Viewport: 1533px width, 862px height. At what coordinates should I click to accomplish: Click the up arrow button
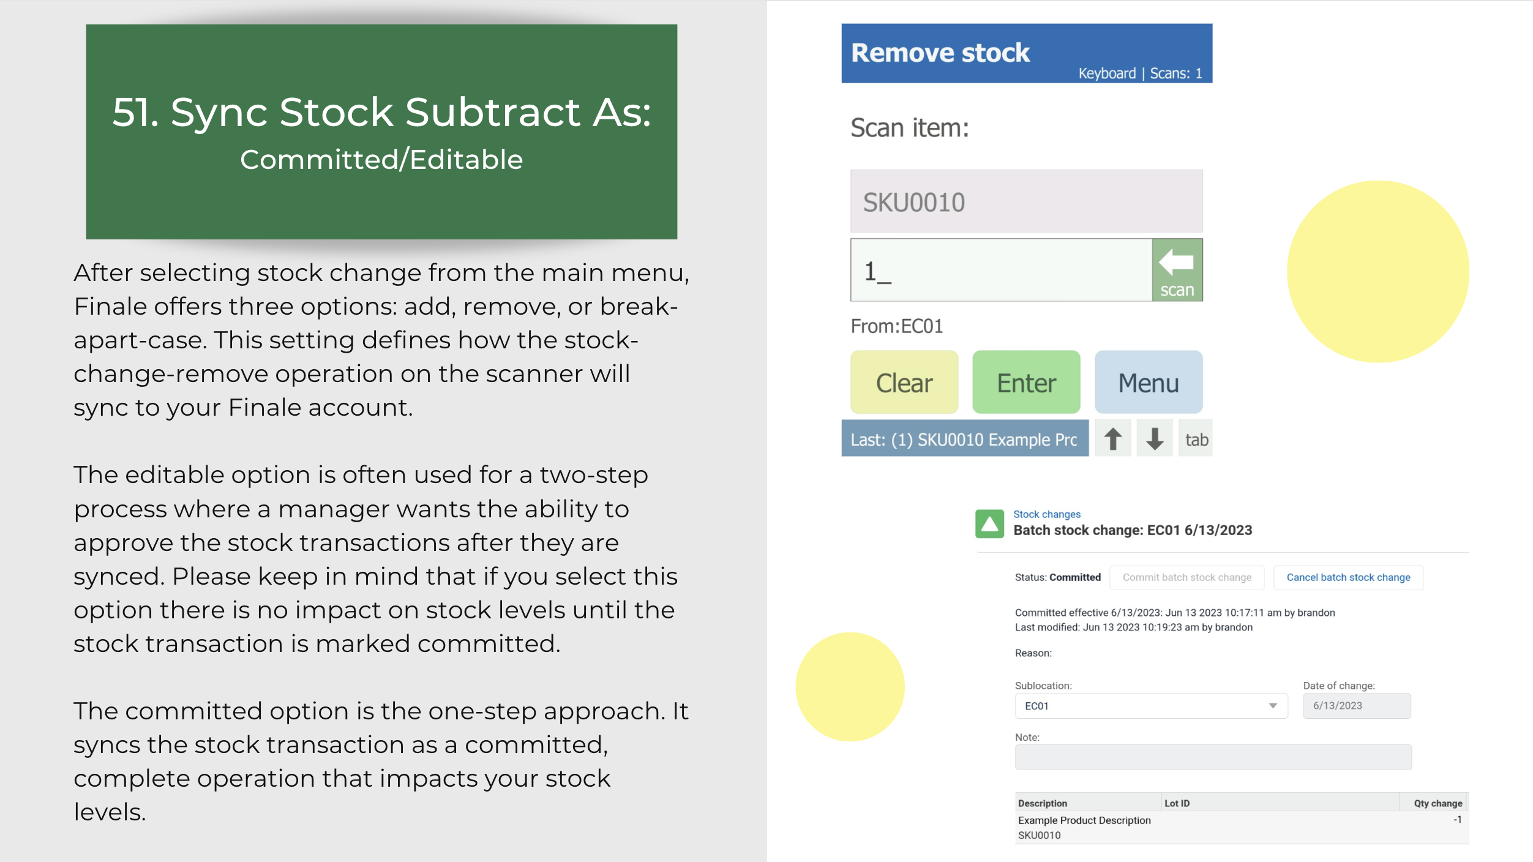(x=1112, y=438)
